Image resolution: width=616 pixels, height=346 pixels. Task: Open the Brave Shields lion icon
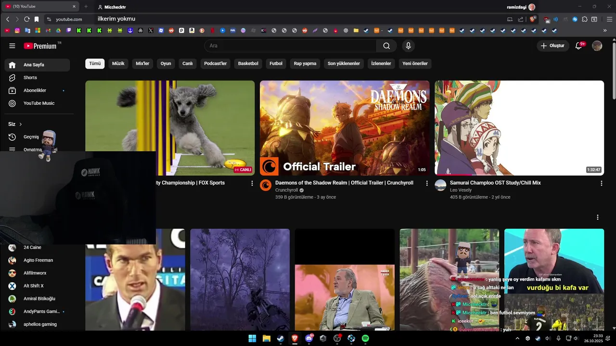pos(533,19)
